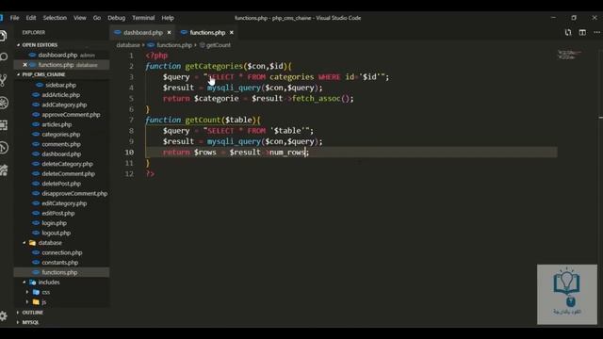
Task: Click the getCount breadcrumb segment
Action: 218,45
